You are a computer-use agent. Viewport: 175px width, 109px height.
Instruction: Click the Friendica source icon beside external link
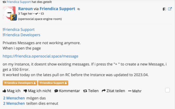point(164,9)
